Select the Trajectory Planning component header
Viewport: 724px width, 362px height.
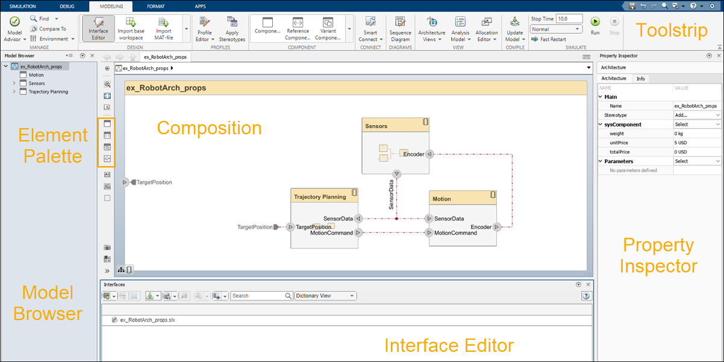click(324, 196)
